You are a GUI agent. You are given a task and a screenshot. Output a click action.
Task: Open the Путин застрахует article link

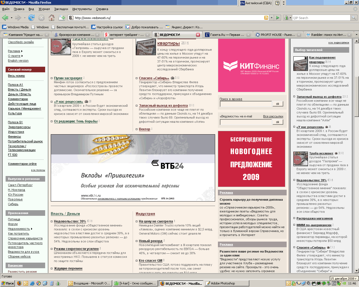68,78
